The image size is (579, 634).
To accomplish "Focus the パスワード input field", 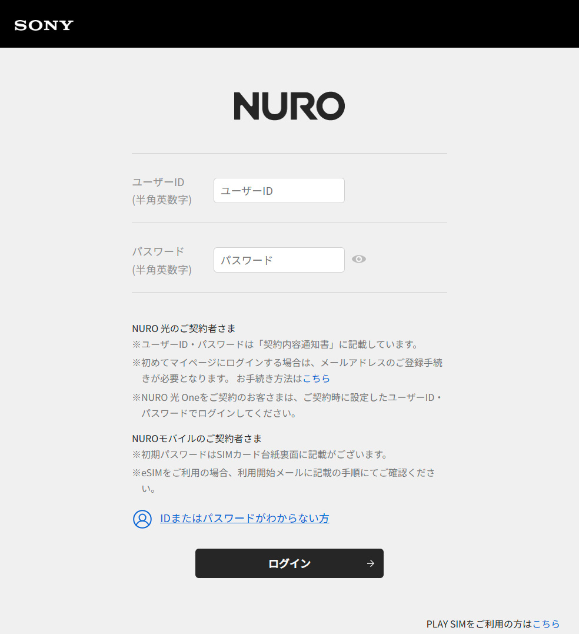I will pos(279,260).
